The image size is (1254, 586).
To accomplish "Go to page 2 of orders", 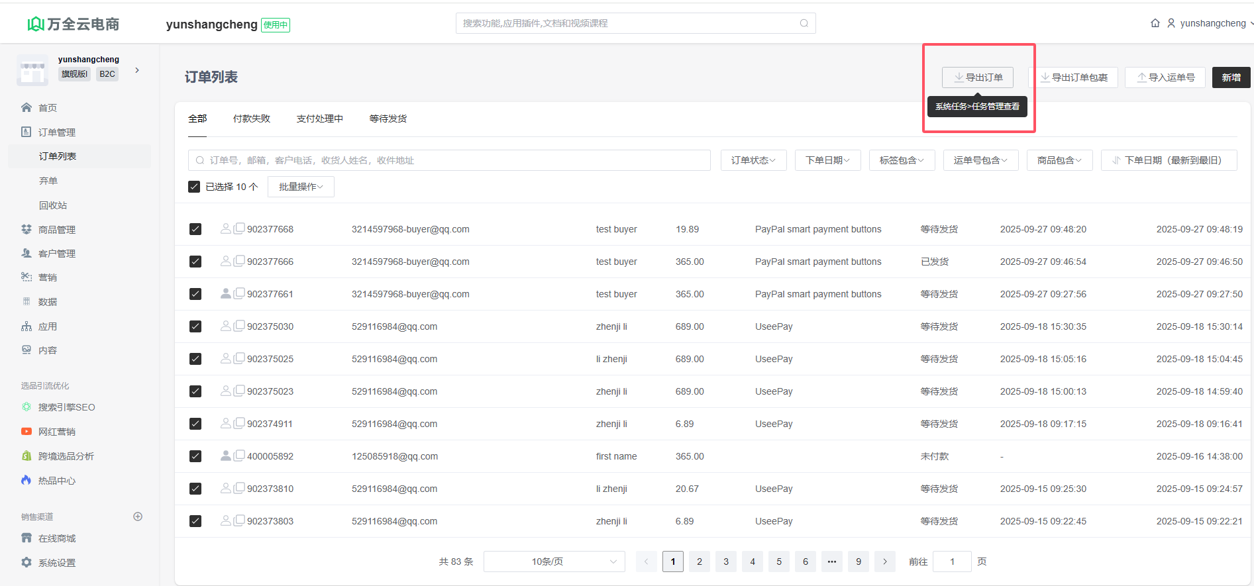I will coord(700,562).
